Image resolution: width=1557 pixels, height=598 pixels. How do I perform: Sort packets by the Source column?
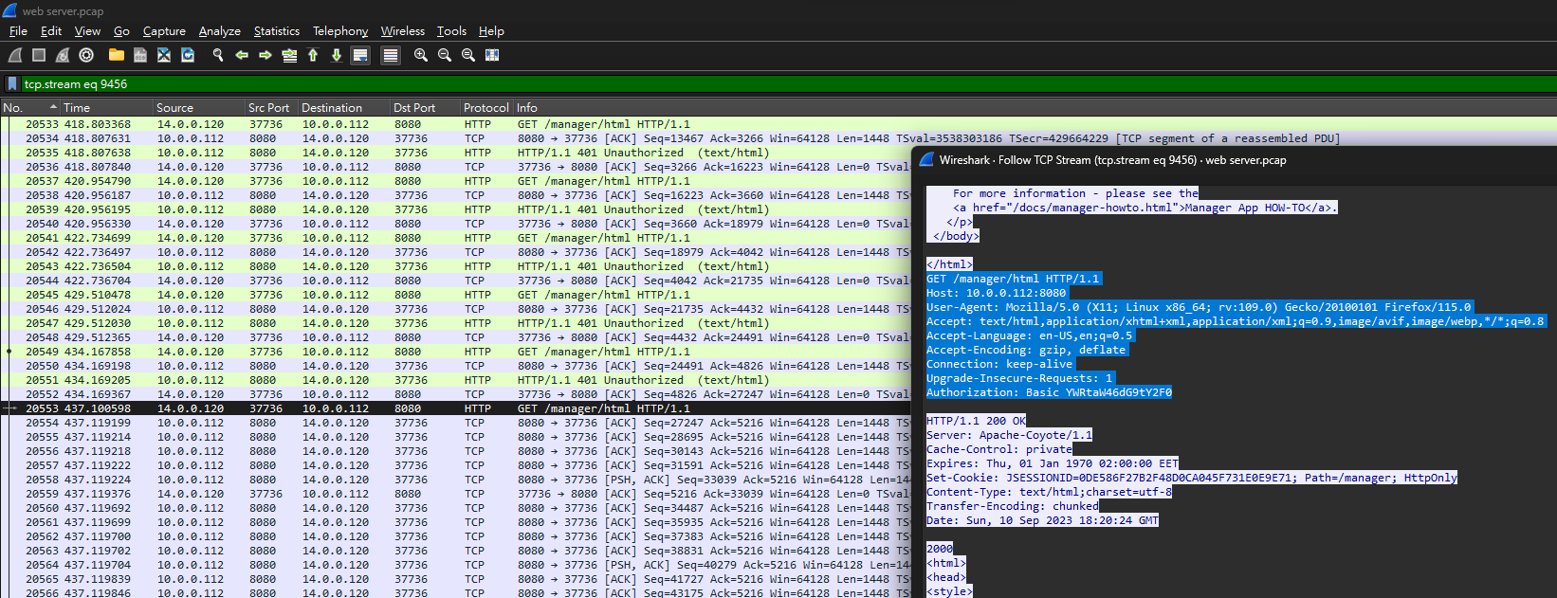(x=199, y=108)
